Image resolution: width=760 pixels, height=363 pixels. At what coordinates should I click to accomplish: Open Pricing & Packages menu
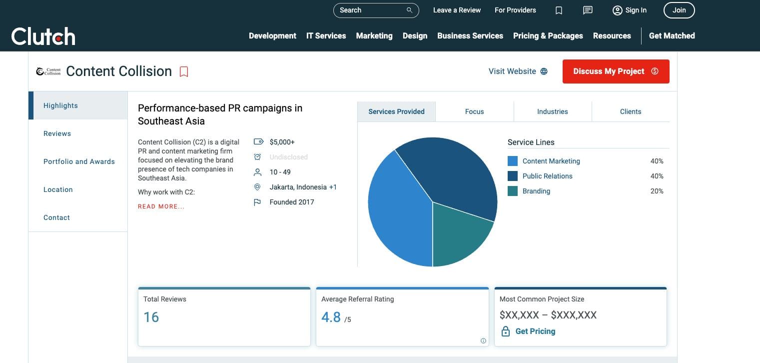pos(548,36)
